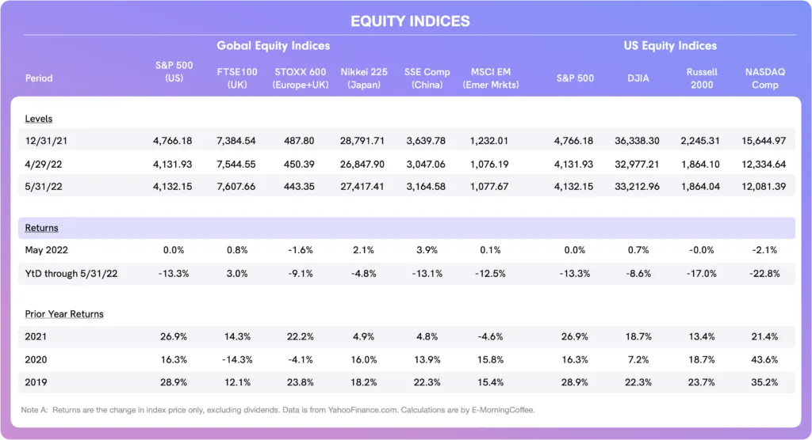Image resolution: width=812 pixels, height=440 pixels.
Task: Select the Gobal Equity Indices heading
Action: [x=274, y=45]
